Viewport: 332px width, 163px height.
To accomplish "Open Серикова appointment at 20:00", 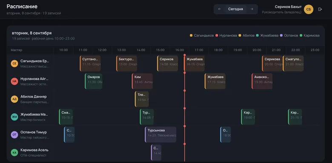I will (272, 63).
